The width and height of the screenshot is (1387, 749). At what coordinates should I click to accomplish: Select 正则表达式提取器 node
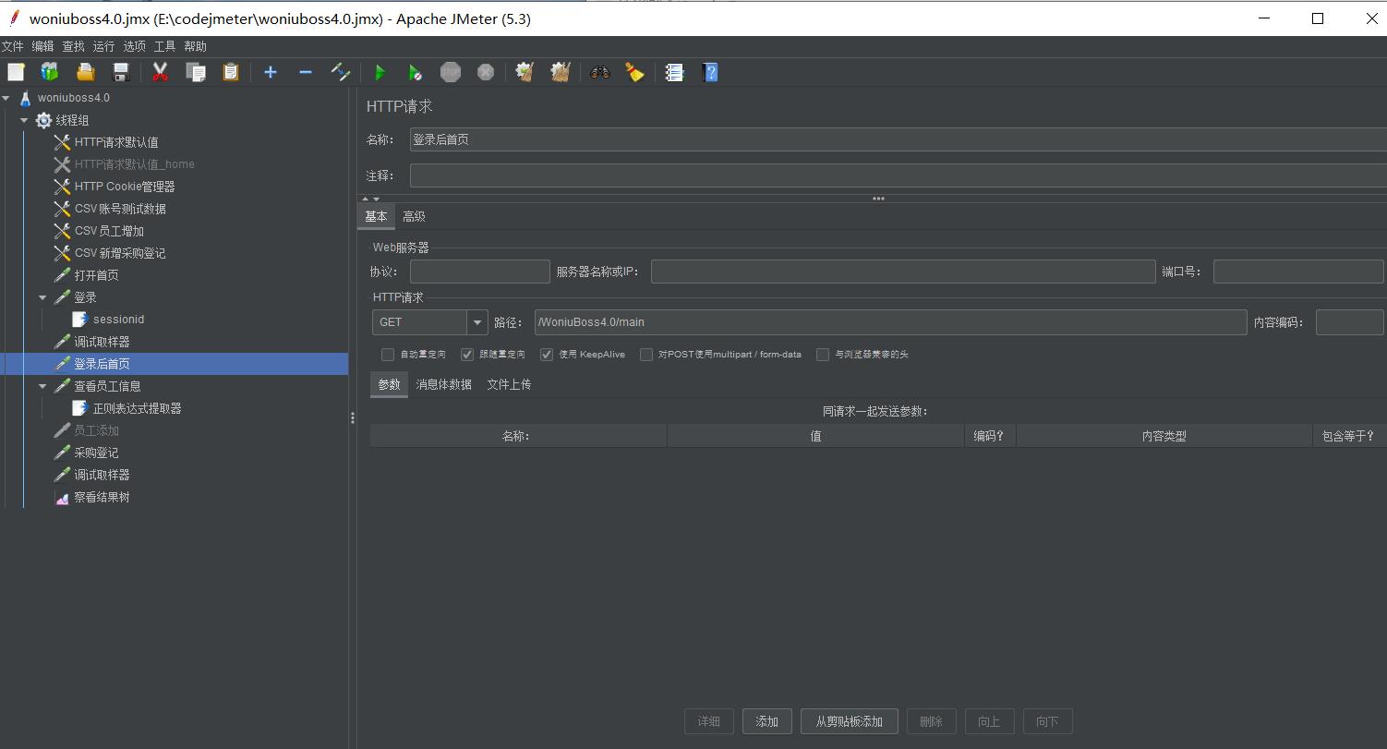(x=137, y=408)
